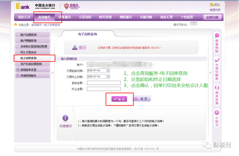Image resolution: width=239 pixels, height=156 pixels.
Task: Click the Bank logo at top left
Action: 23,7
